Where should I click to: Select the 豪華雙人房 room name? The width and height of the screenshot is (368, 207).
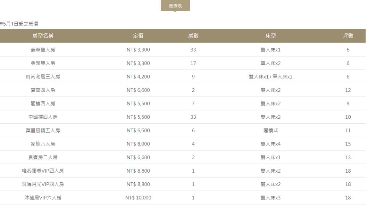pos(43,50)
